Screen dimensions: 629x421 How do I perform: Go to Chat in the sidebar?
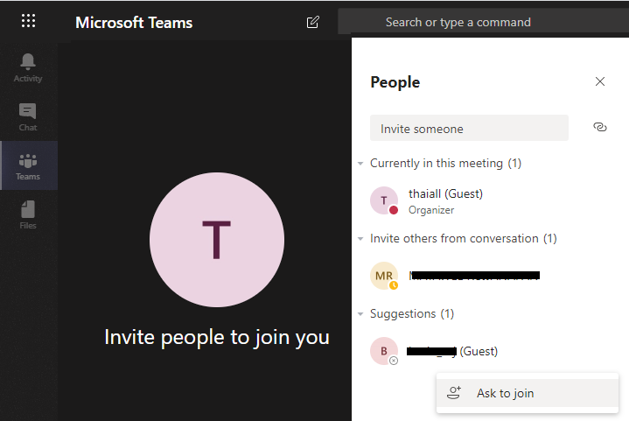(28, 116)
